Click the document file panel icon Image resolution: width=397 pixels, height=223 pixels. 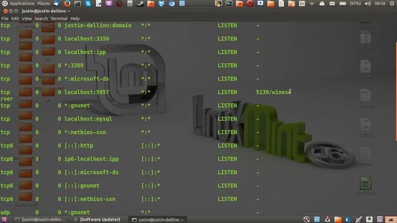(x=281, y=4)
